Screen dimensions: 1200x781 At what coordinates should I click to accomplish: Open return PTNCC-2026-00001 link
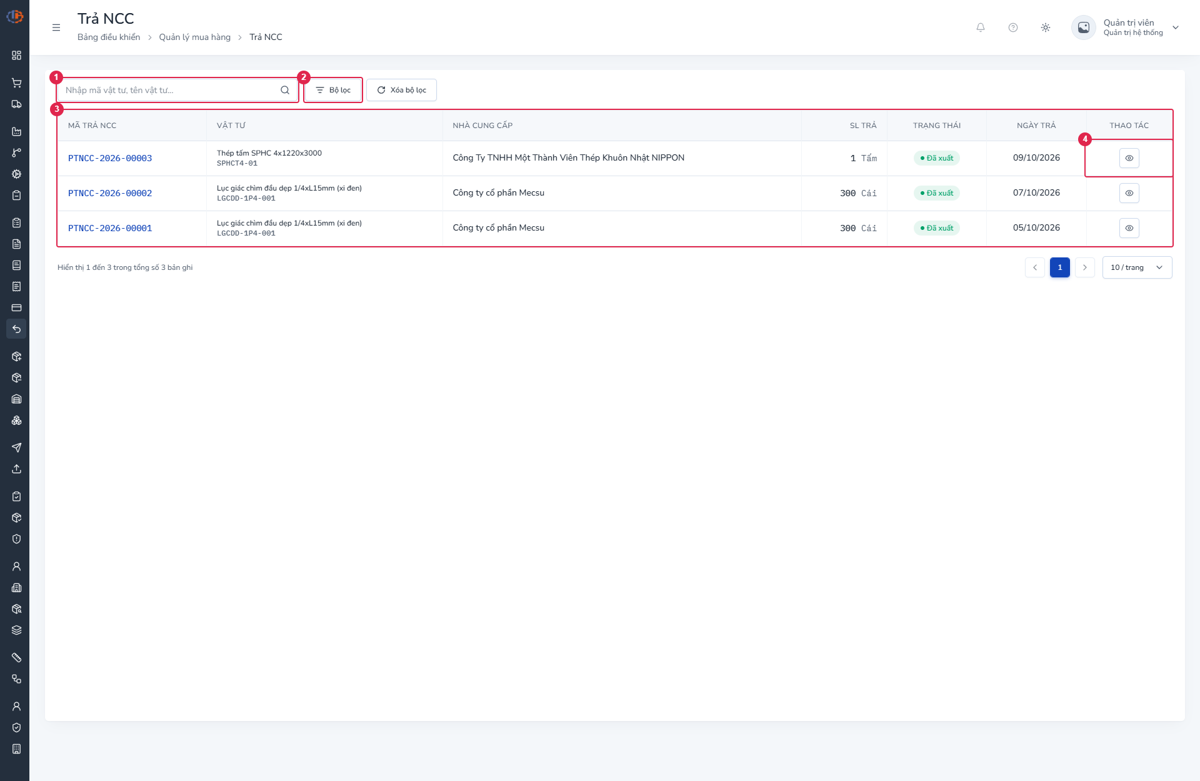(110, 229)
